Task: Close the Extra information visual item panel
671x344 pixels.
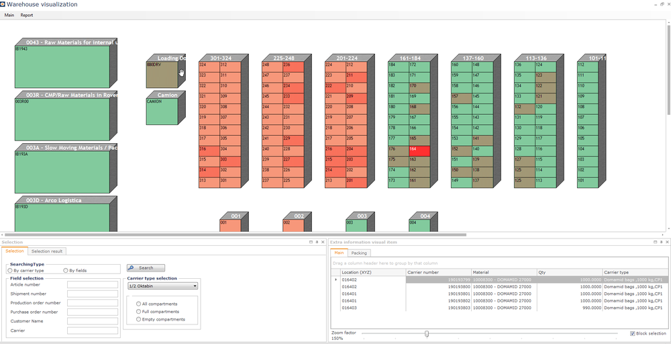Action: click(667, 242)
